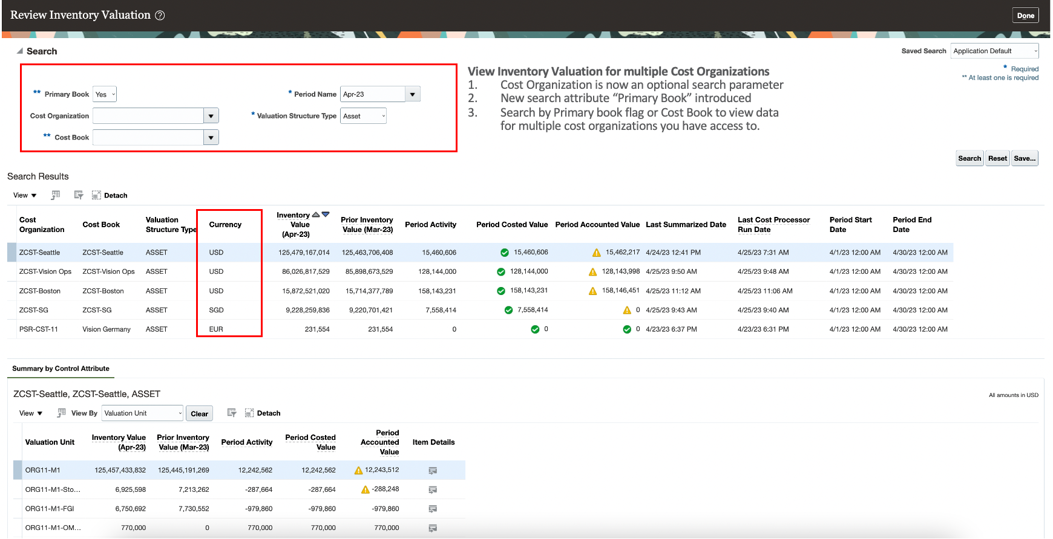
Task: Click the Item Details column header
Action: [434, 442]
